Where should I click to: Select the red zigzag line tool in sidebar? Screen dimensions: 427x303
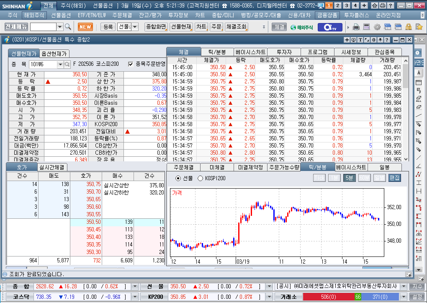pos(419,174)
